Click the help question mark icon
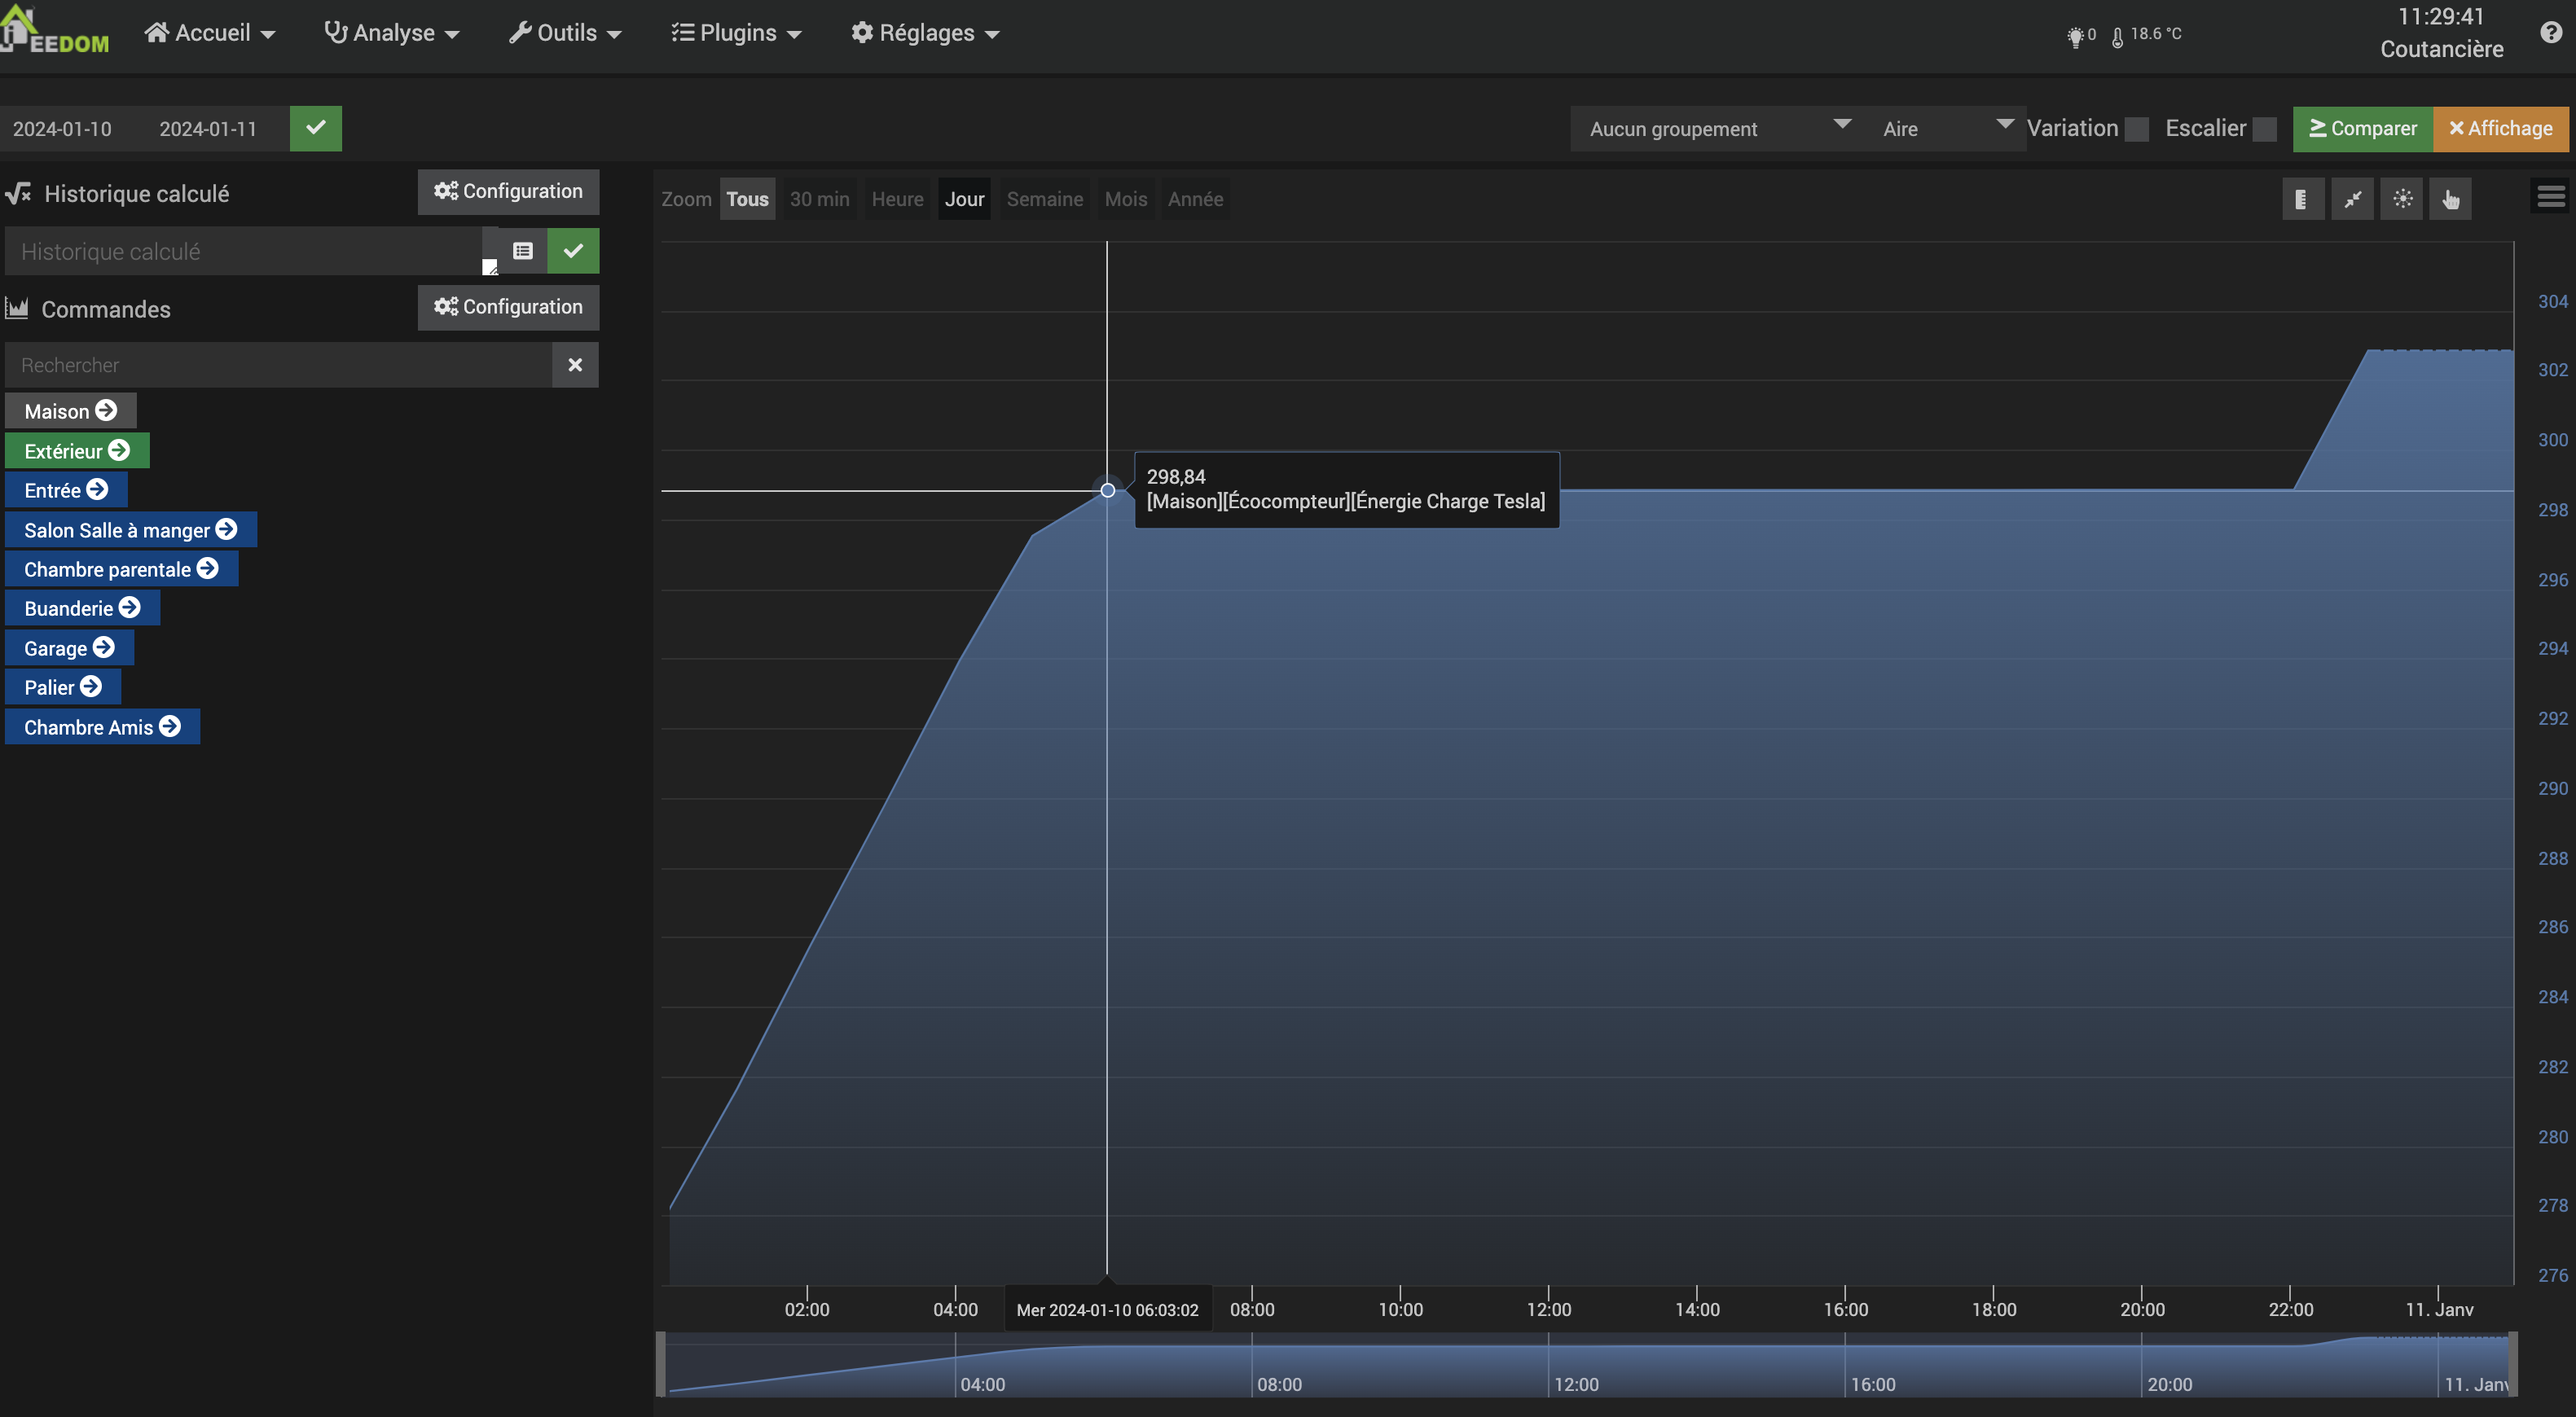 pyautogui.click(x=2551, y=33)
